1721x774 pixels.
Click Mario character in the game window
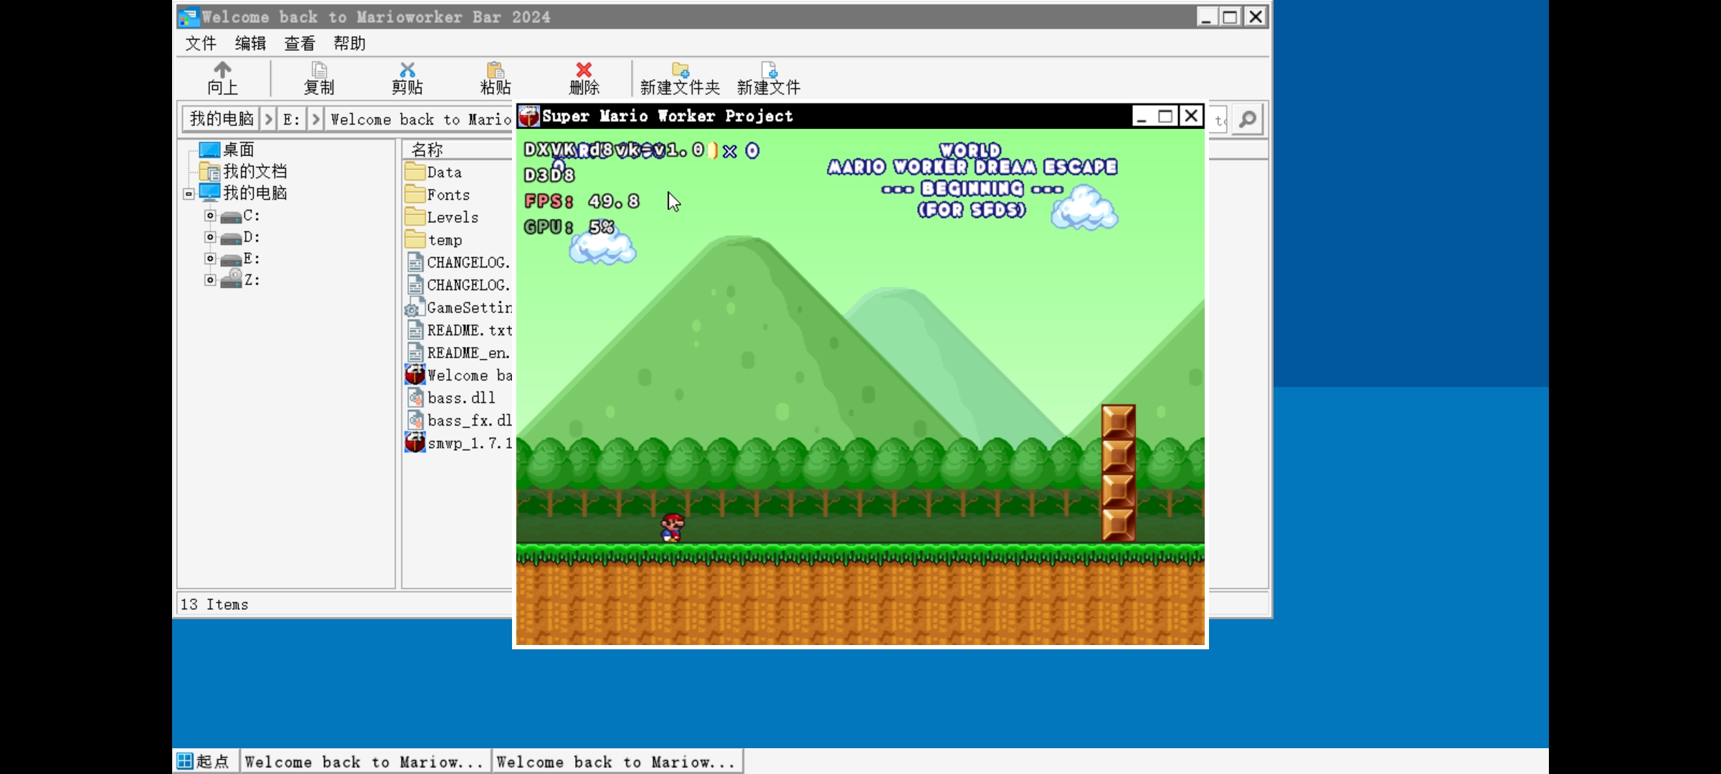click(x=673, y=527)
